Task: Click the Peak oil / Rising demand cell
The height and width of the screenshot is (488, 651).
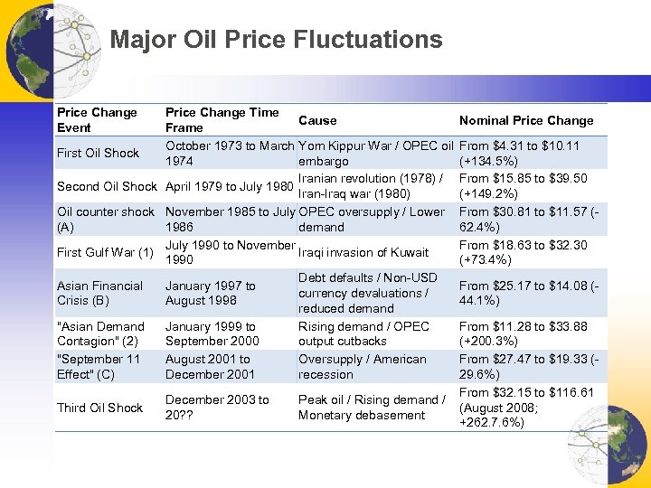Action: pyautogui.click(x=372, y=408)
